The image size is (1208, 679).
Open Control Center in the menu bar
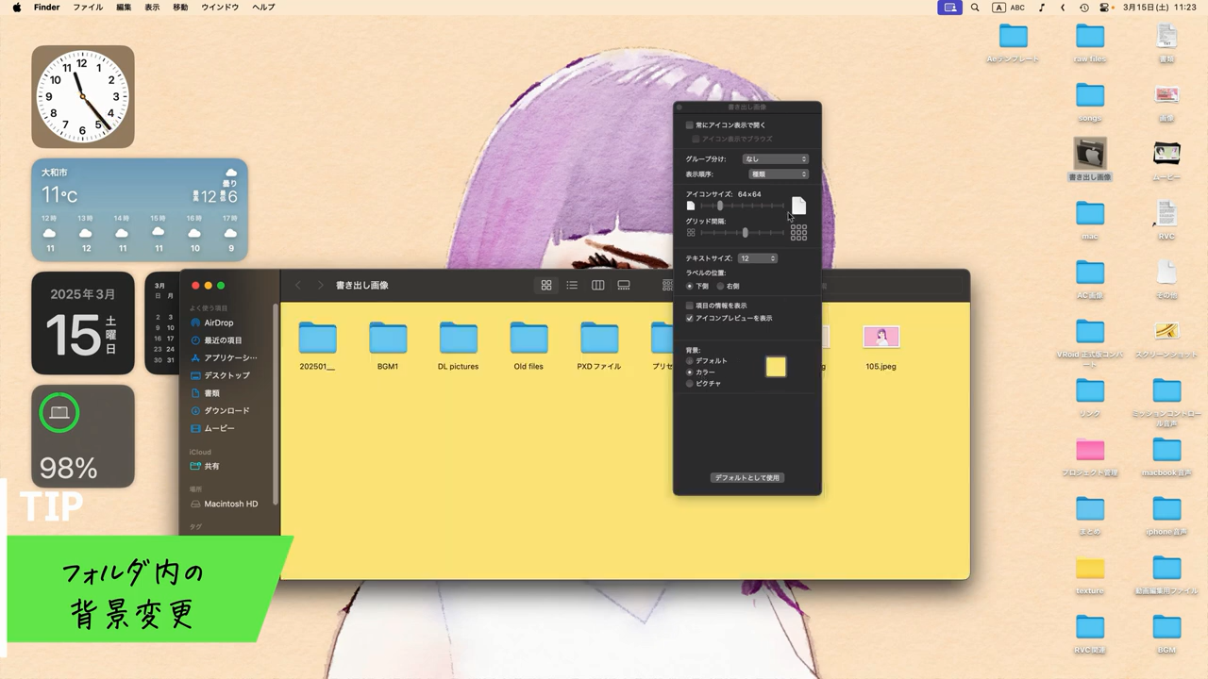click(1106, 7)
